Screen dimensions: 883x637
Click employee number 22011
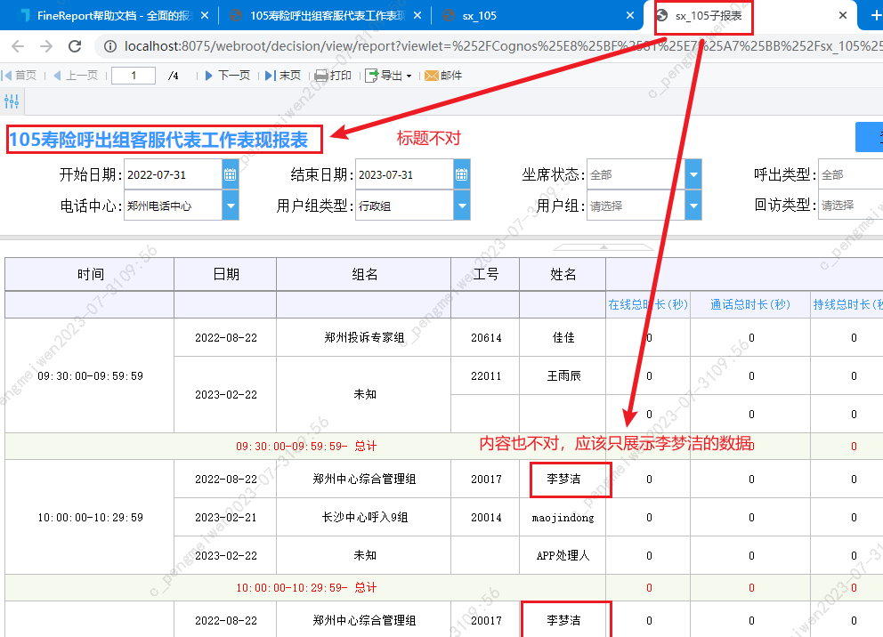pyautogui.click(x=485, y=376)
